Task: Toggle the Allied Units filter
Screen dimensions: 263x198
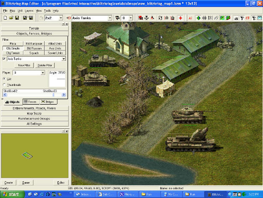Action: click(x=55, y=43)
